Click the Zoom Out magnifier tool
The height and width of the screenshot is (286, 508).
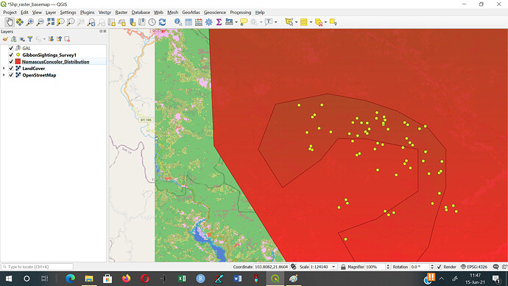(40, 22)
